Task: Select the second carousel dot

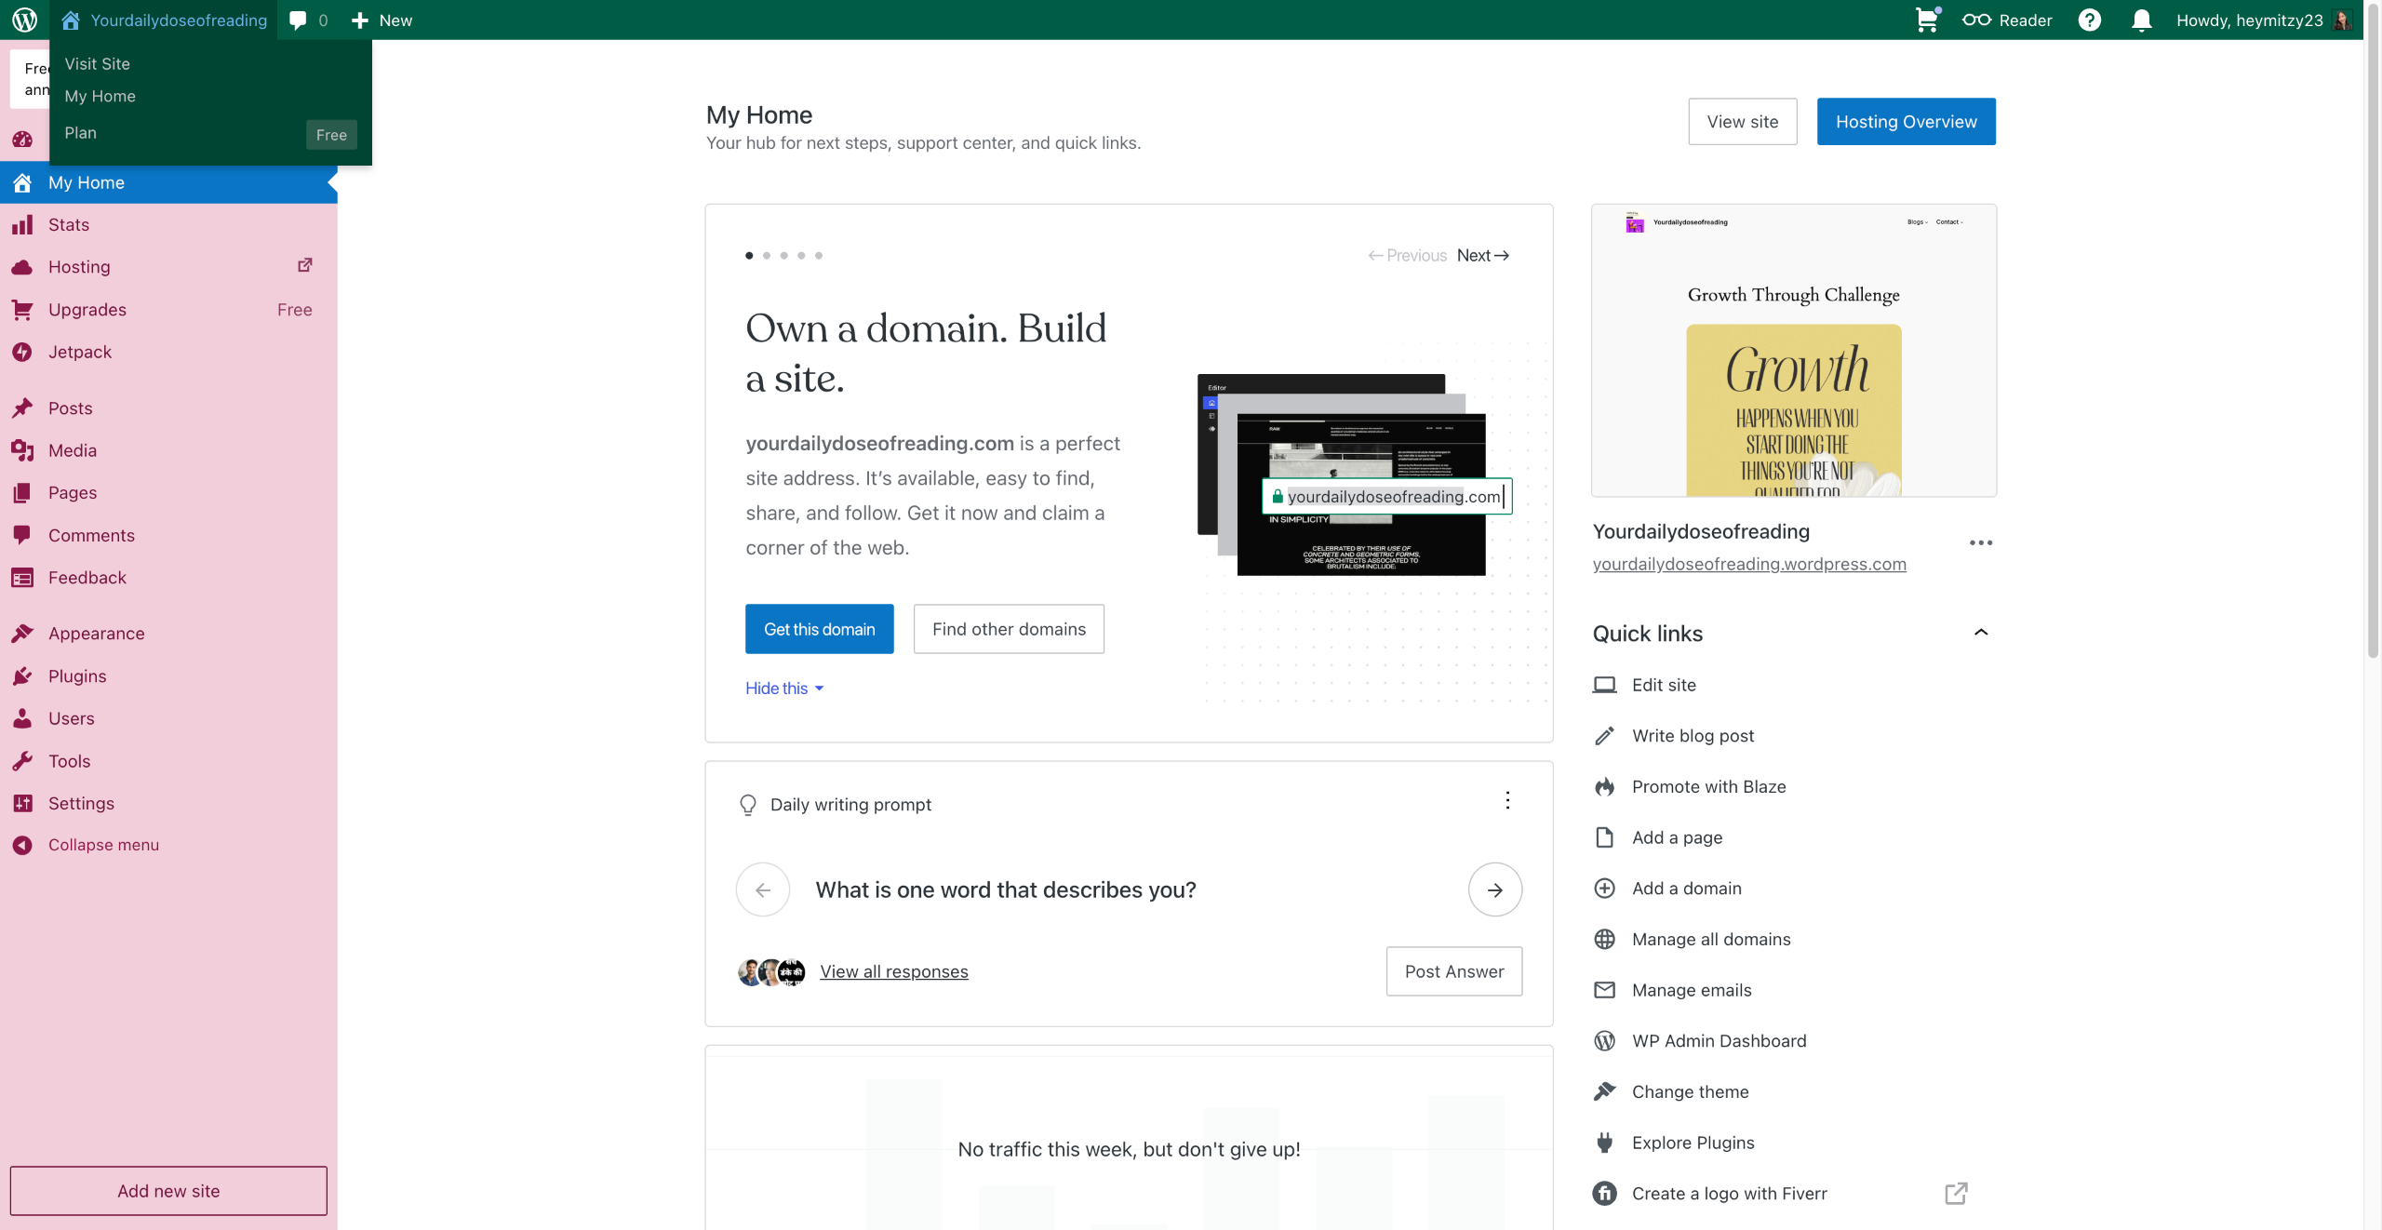Action: (x=767, y=255)
